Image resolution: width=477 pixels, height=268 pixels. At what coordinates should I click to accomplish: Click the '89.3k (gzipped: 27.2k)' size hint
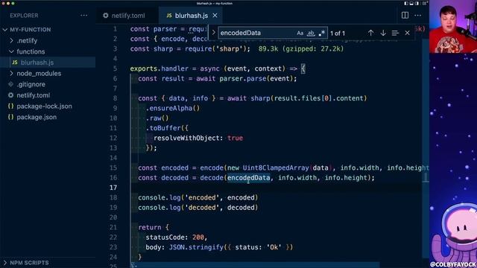(301, 48)
